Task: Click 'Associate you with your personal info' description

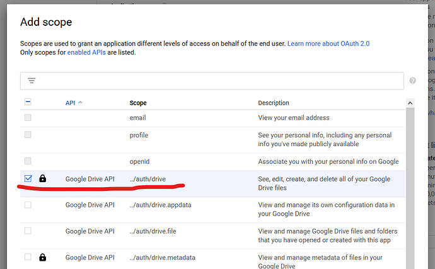Action: pyautogui.click(x=328, y=161)
